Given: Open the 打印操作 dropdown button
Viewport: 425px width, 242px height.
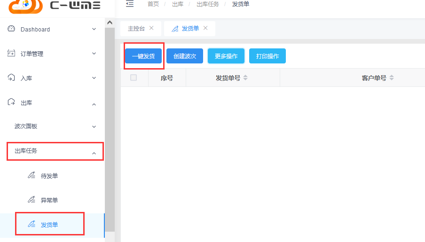Looking at the screenshot, I should (x=267, y=56).
